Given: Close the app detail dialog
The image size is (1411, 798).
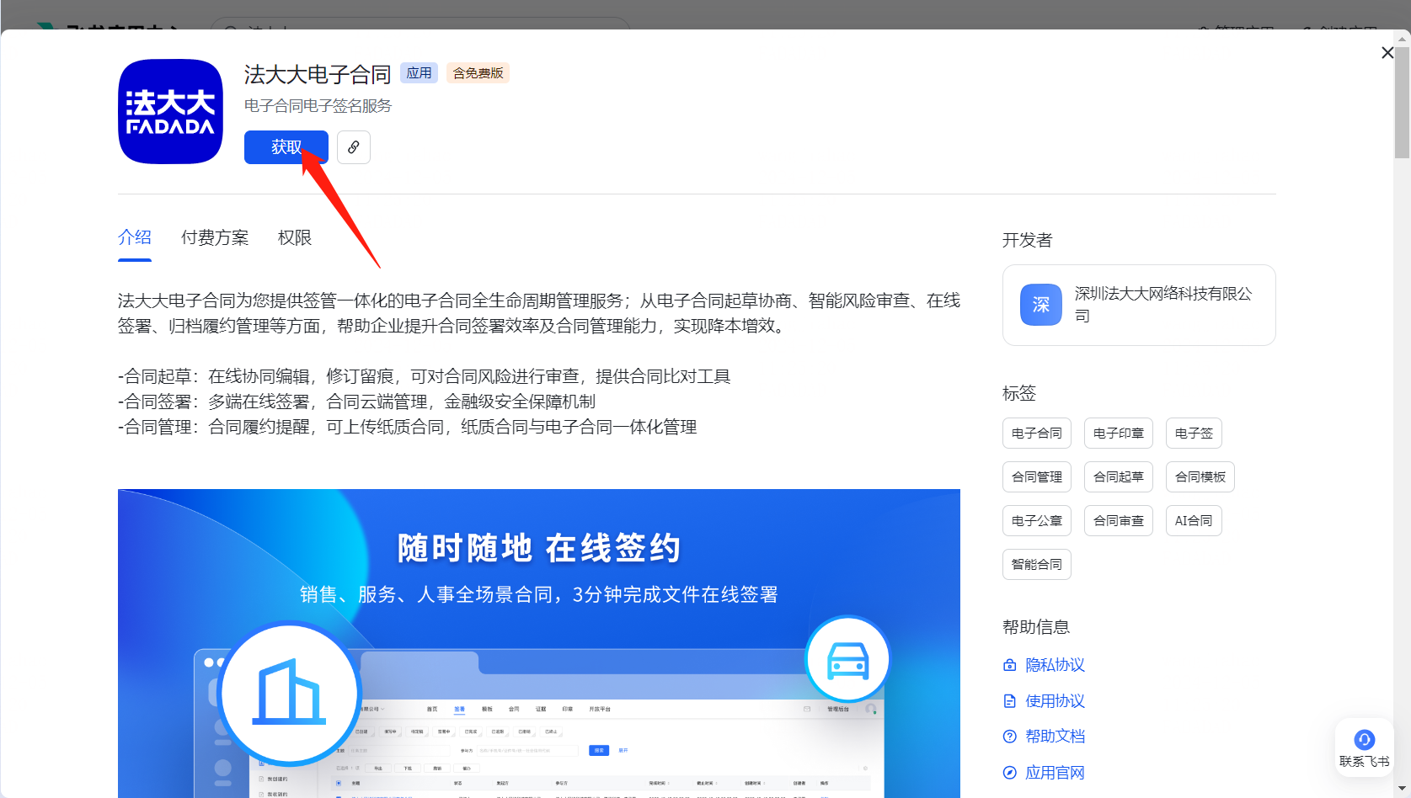Looking at the screenshot, I should pyautogui.click(x=1387, y=52).
